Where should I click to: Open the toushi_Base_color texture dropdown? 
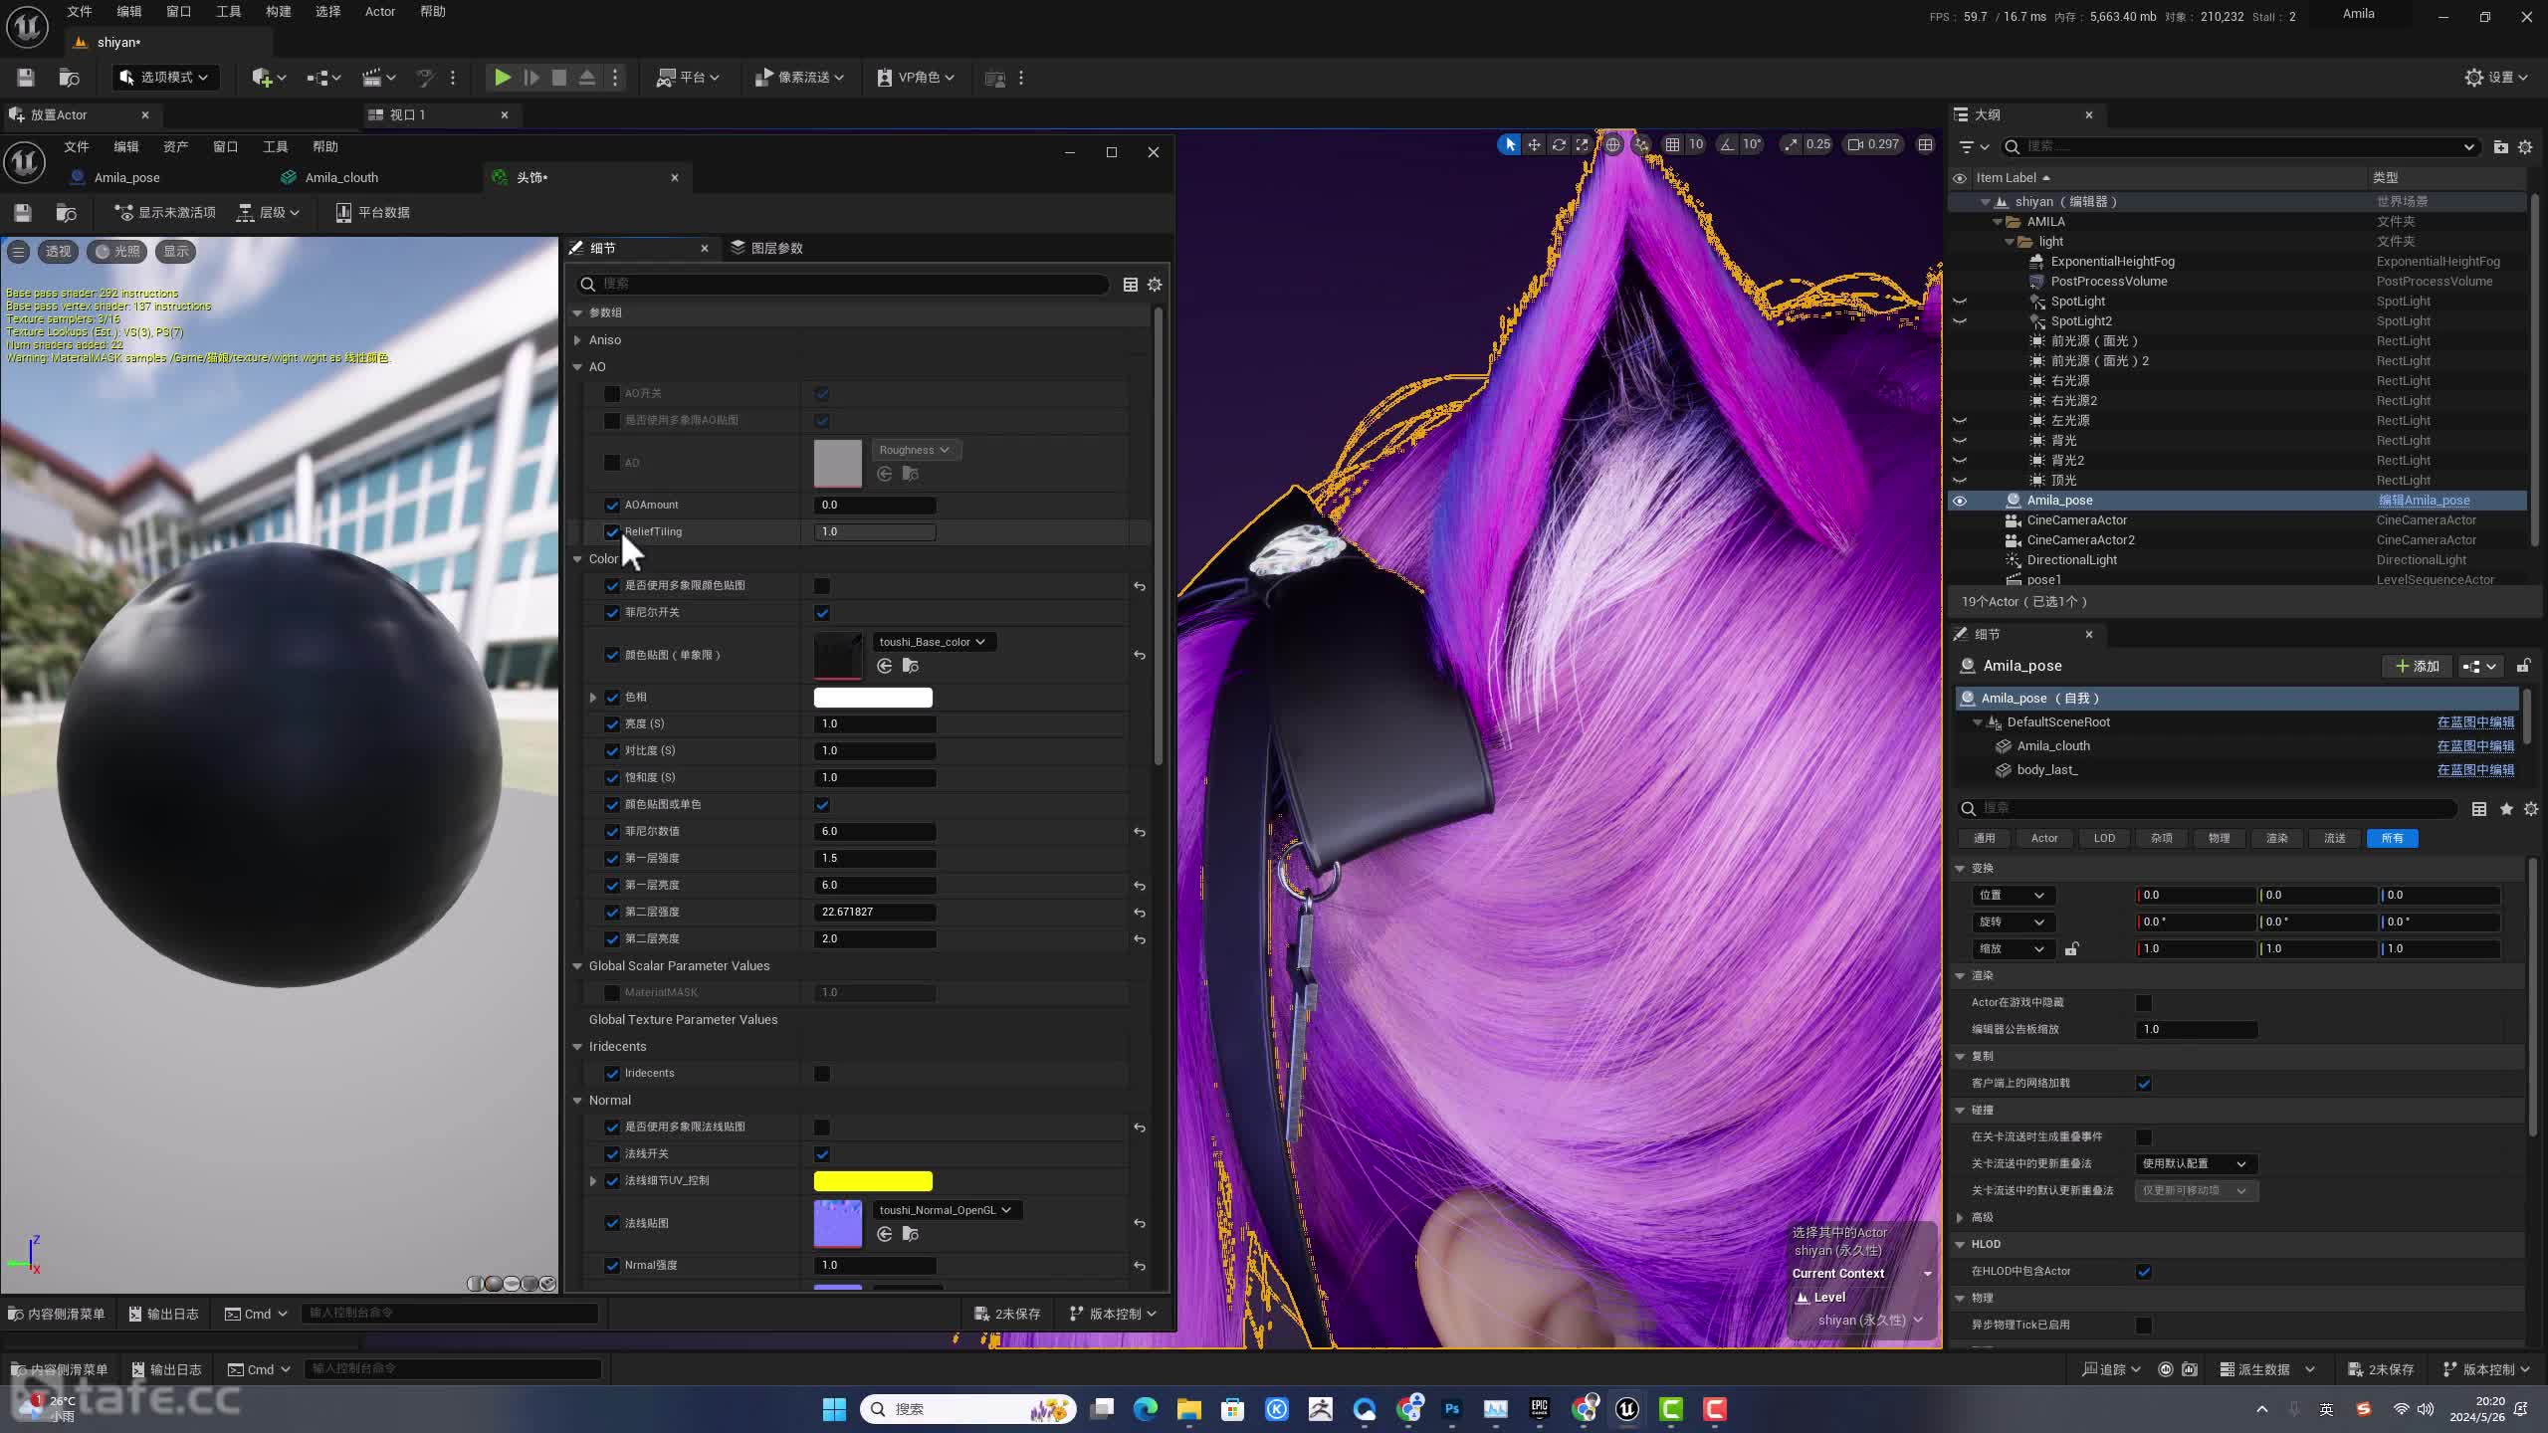point(934,642)
